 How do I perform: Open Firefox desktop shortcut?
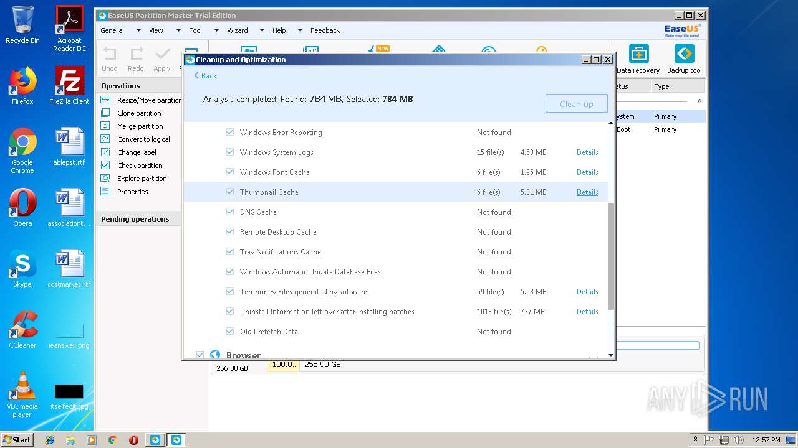point(22,85)
